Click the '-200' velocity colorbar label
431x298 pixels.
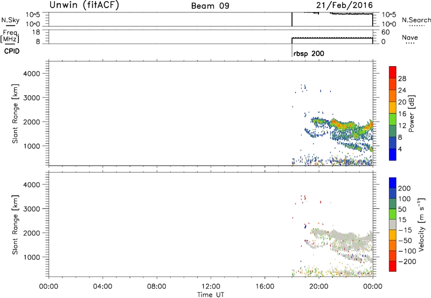[407, 261]
